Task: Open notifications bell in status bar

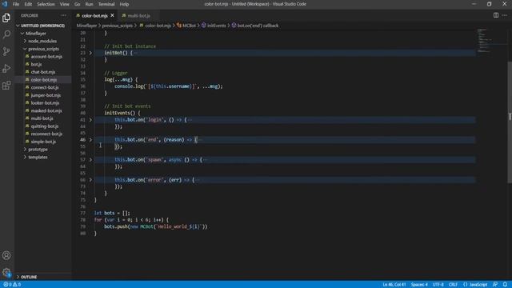Action: pos(505,285)
